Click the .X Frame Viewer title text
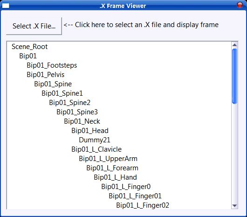This screenshot has height=217, width=247. [123, 6]
